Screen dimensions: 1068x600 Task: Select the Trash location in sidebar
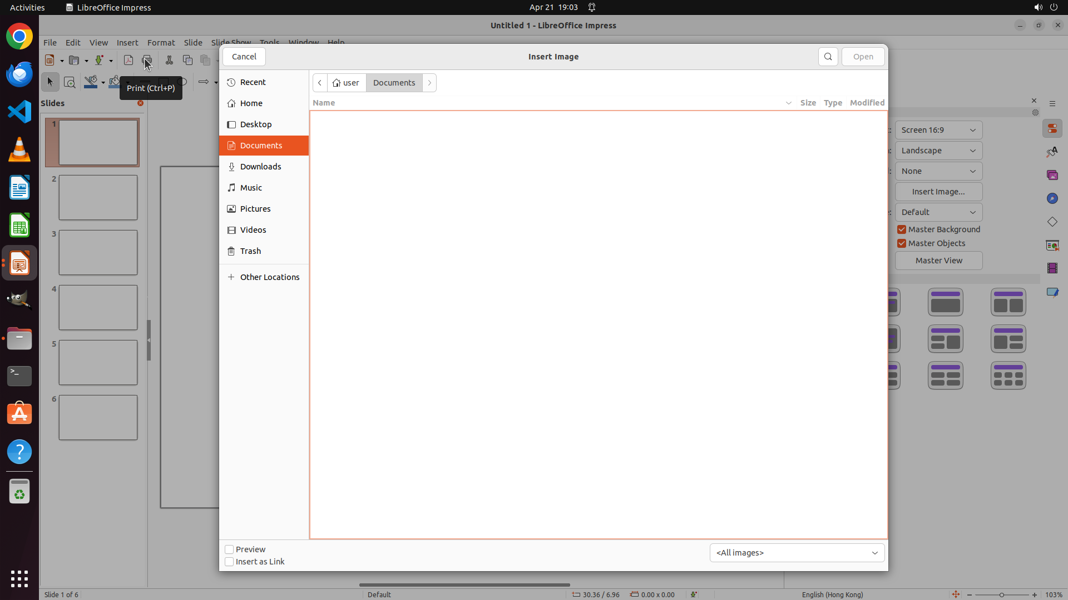pyautogui.click(x=250, y=251)
